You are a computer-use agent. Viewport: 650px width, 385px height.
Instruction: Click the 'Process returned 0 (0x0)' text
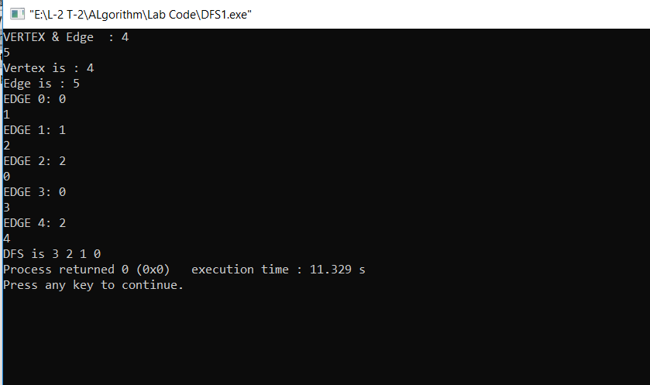(x=87, y=270)
